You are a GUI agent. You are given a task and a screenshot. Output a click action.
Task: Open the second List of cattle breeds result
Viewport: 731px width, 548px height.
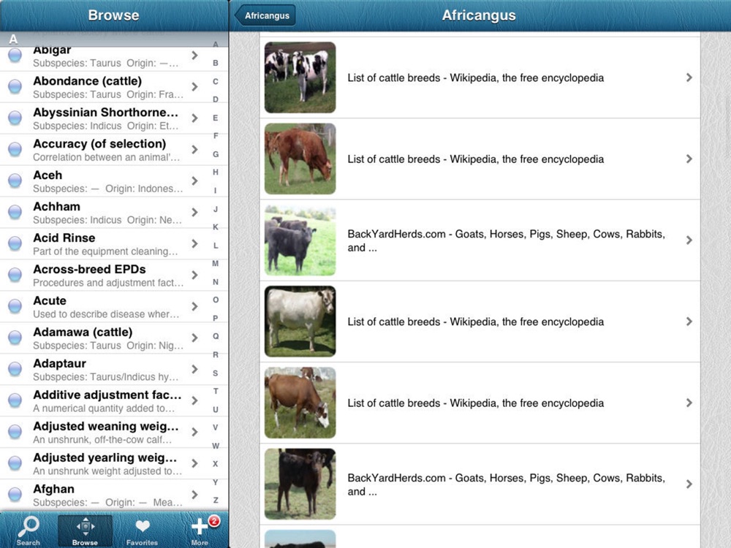476,159
